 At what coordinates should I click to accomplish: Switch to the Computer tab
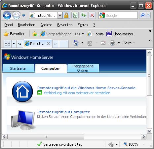click(51, 68)
